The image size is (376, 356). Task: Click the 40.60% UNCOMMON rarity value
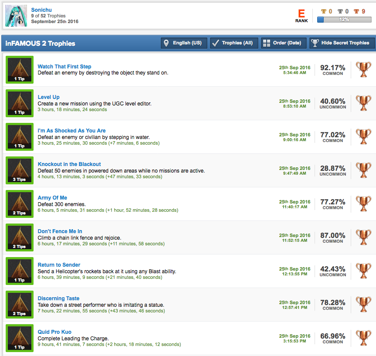coord(332,103)
